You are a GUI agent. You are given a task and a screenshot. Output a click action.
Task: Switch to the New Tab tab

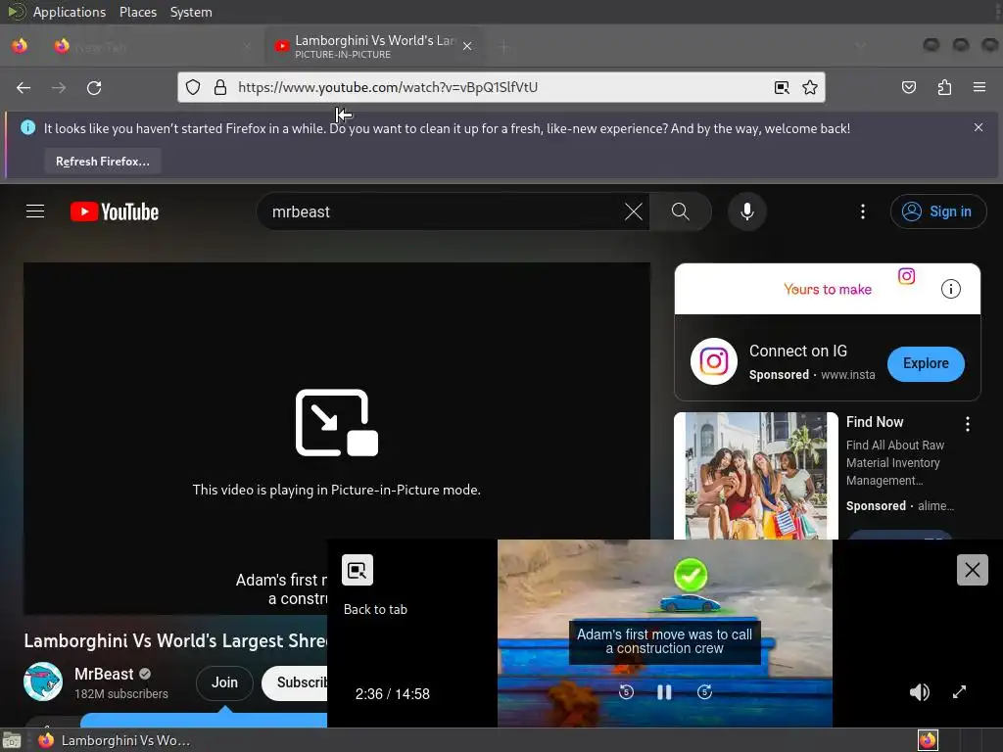(154, 46)
